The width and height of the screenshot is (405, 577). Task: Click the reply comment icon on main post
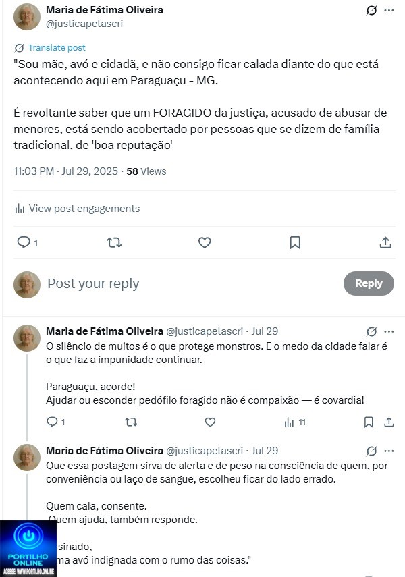(x=24, y=242)
